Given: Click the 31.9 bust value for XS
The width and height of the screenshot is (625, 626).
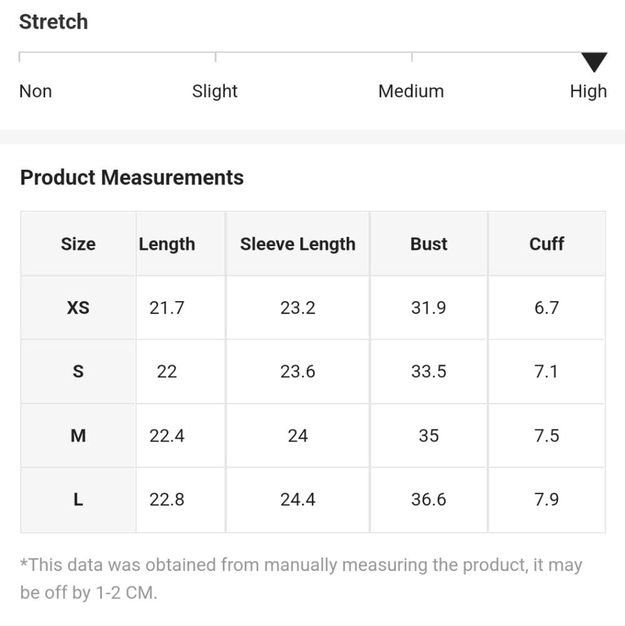Looking at the screenshot, I should pyautogui.click(x=429, y=308).
